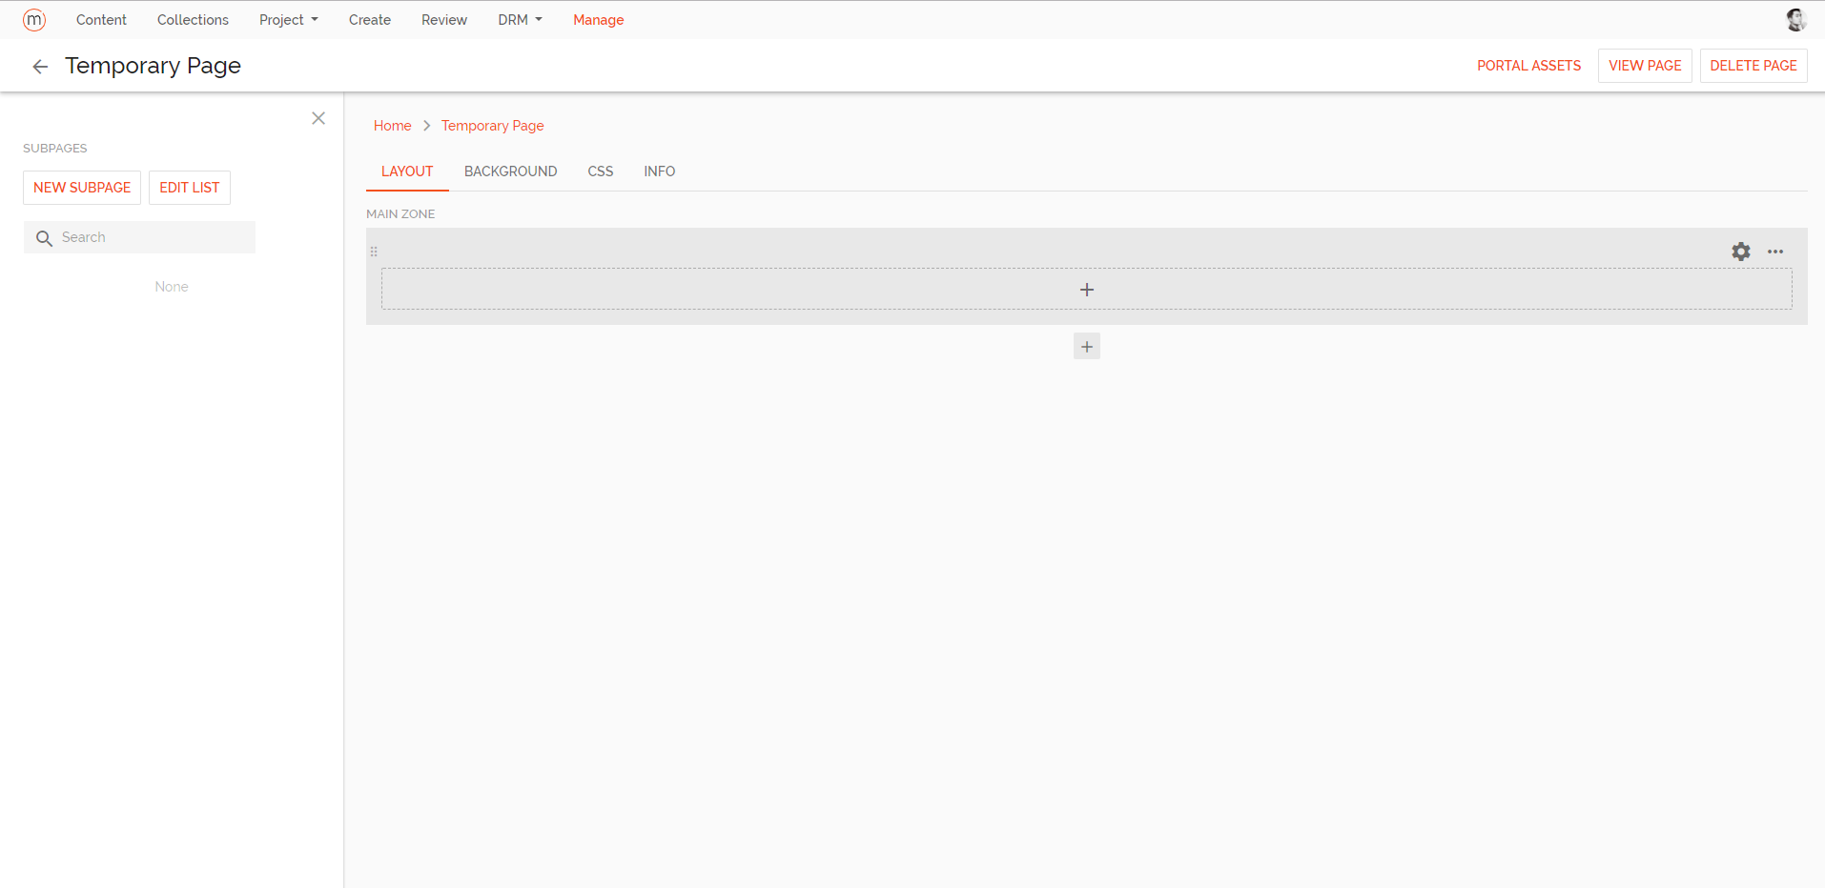Click the back arrow next to Temporary Page
1825x888 pixels.
coord(39,66)
